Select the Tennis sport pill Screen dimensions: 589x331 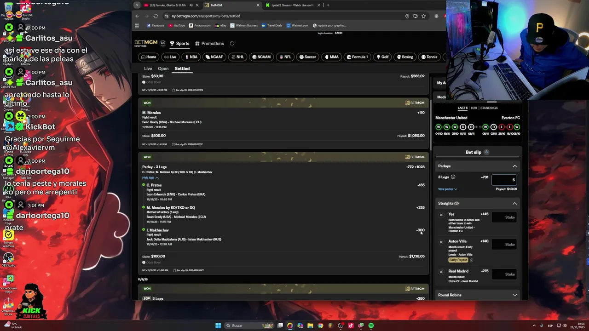coord(429,57)
